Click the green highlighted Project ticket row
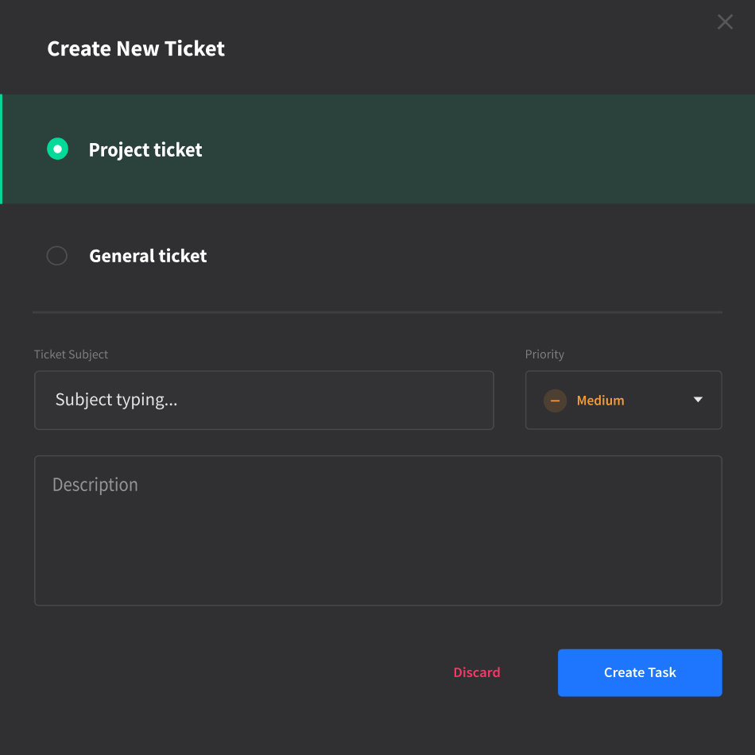This screenshot has width=755, height=755. tap(477, 149)
